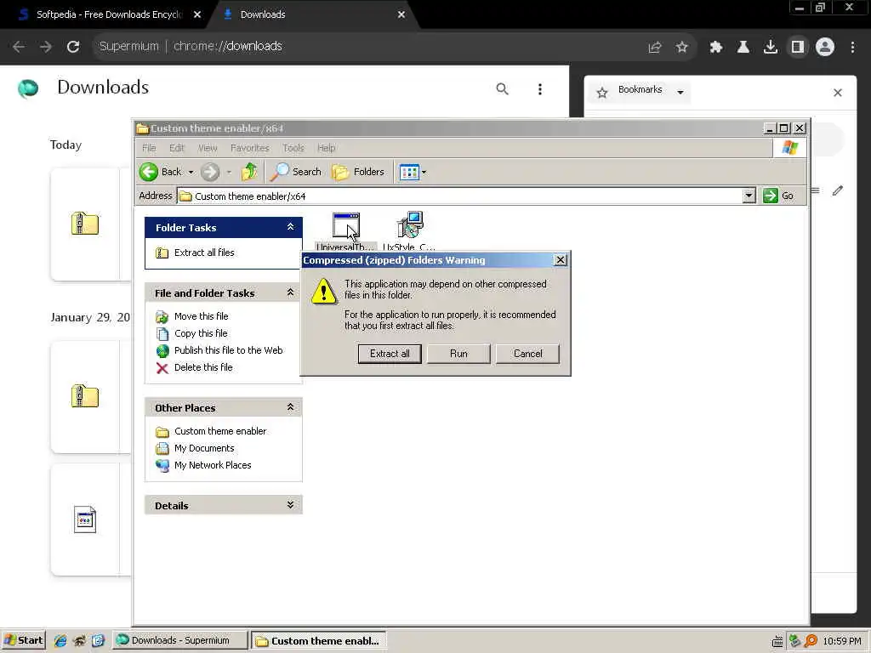Close the Softpedia browser tab
The width and height of the screenshot is (871, 653).
[197, 15]
